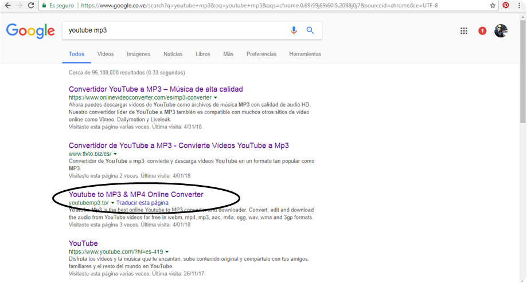
Task: Click the browser forward arrow
Action: tap(19, 5)
